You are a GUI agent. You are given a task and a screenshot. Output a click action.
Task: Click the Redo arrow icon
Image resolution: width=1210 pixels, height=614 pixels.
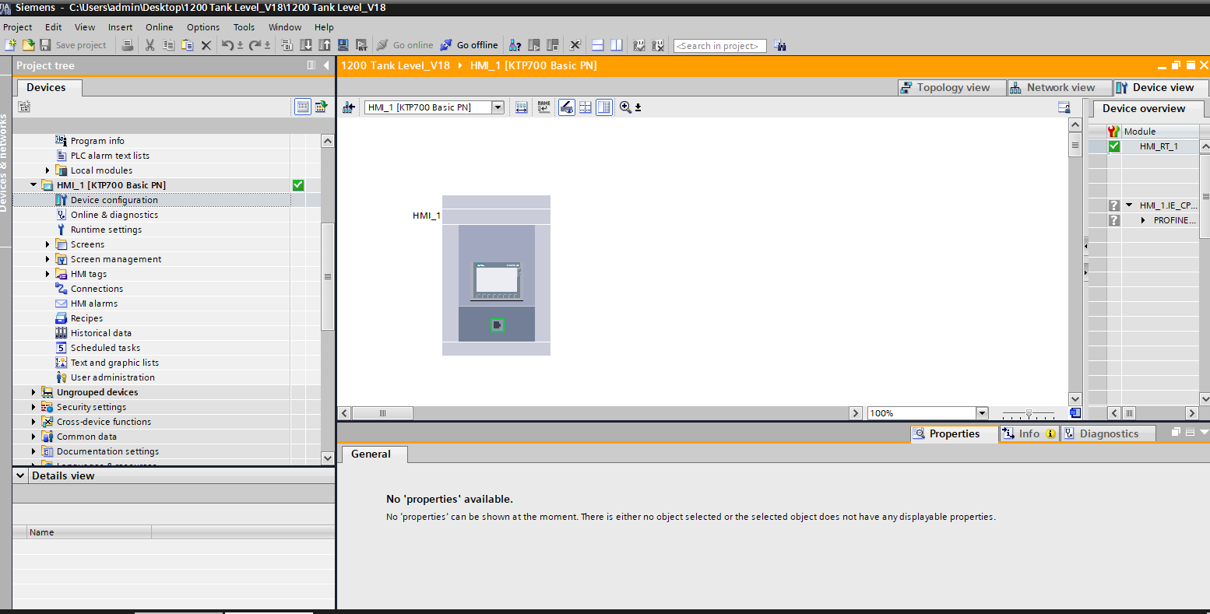255,45
